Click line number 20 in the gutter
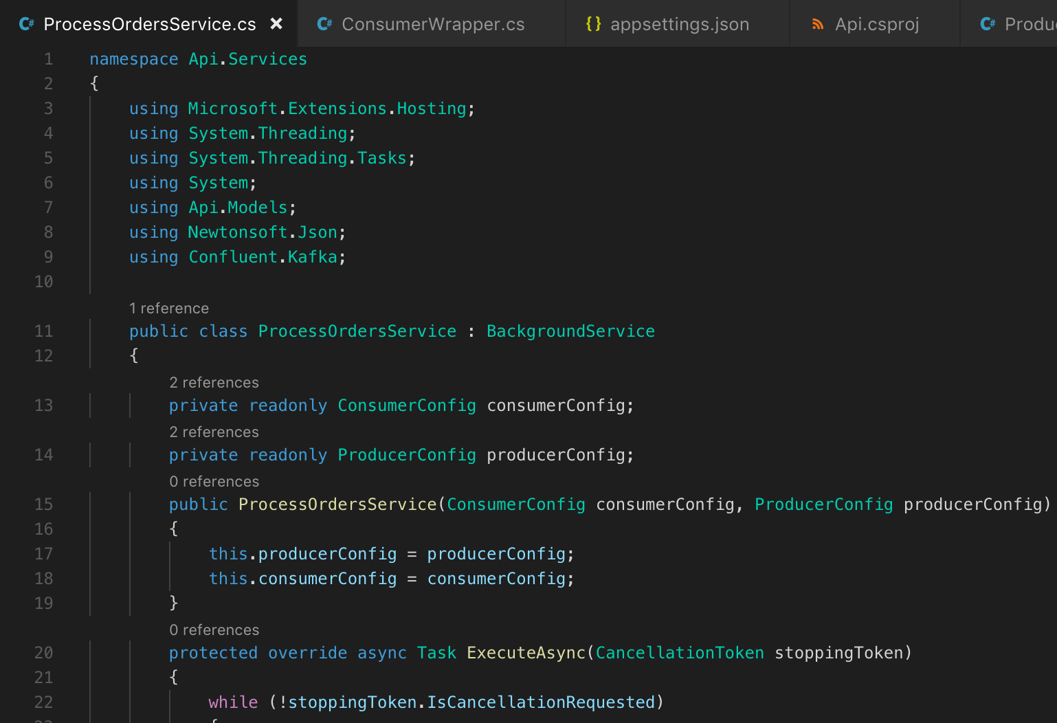1057x723 pixels. [43, 653]
